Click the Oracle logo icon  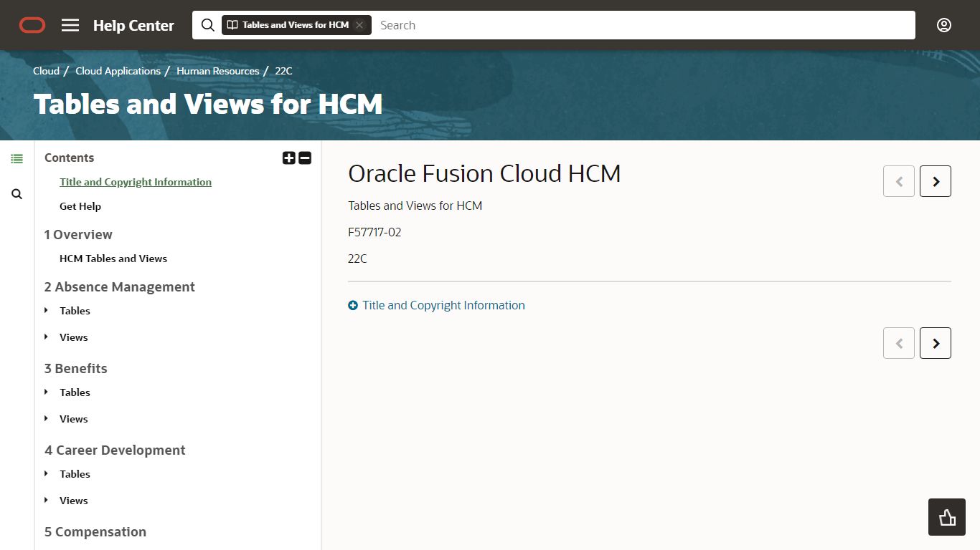pos(32,25)
